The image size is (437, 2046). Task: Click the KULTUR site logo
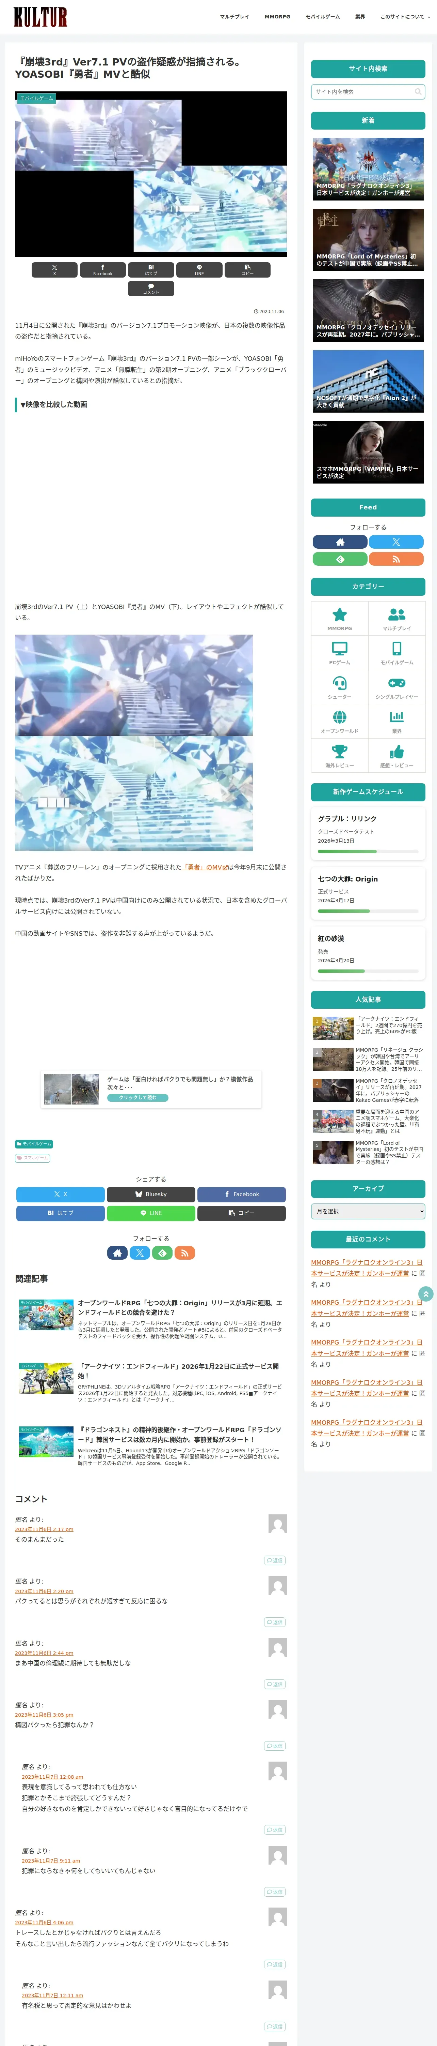[x=40, y=17]
